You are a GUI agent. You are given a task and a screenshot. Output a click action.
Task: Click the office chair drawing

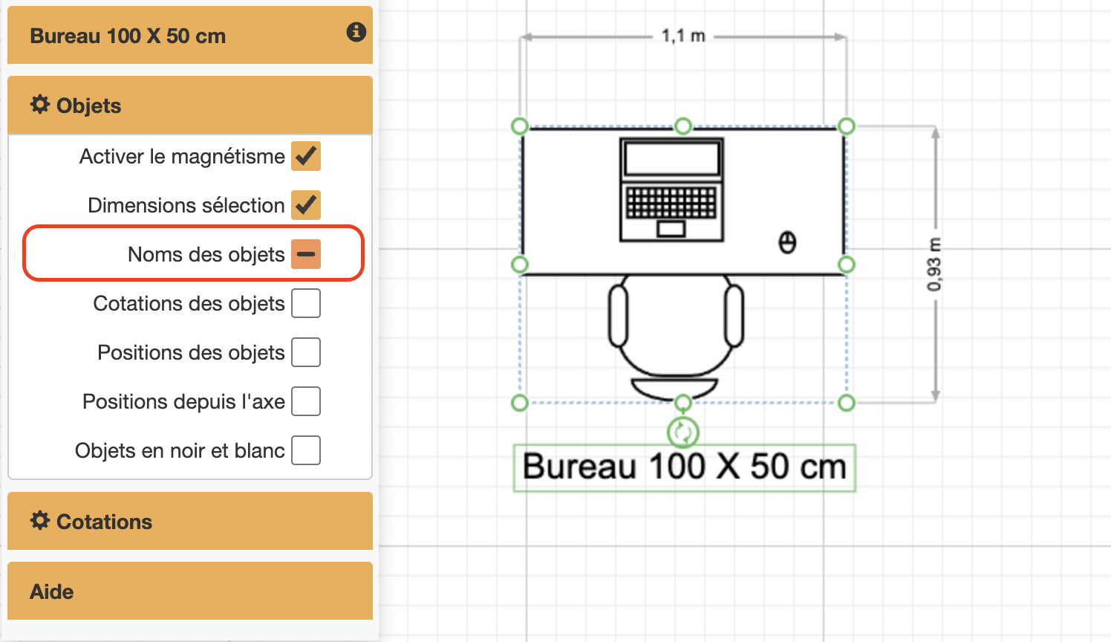pos(674,334)
